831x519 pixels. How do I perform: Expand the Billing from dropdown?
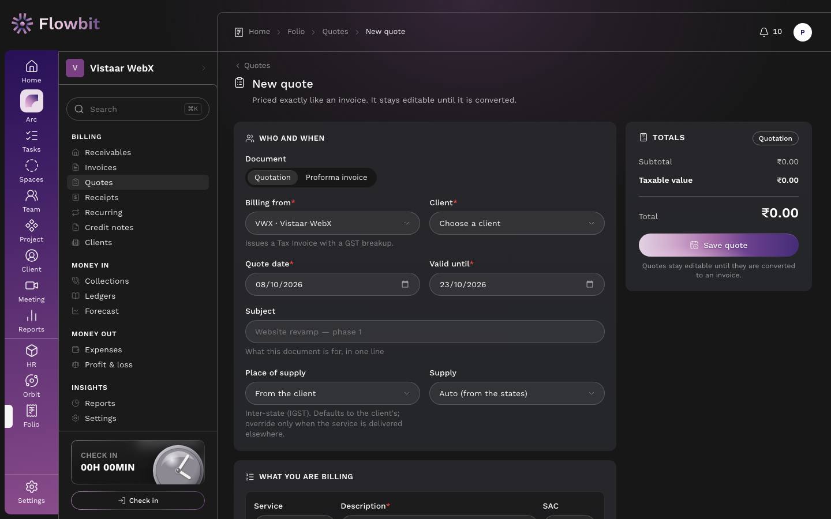(332, 223)
